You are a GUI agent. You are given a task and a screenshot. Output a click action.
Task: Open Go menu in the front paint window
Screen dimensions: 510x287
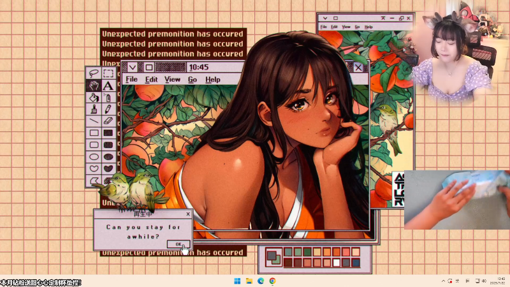coord(193,79)
